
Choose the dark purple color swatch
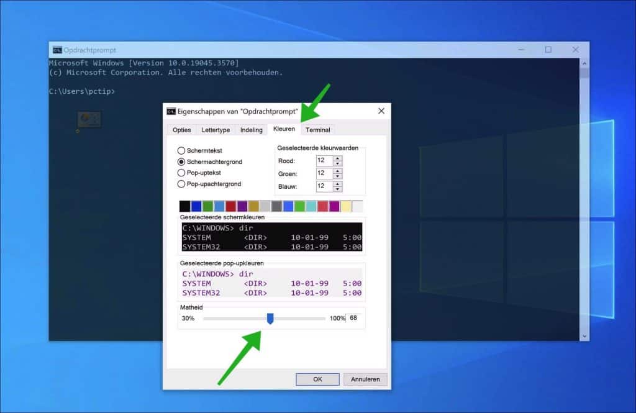(x=242, y=206)
